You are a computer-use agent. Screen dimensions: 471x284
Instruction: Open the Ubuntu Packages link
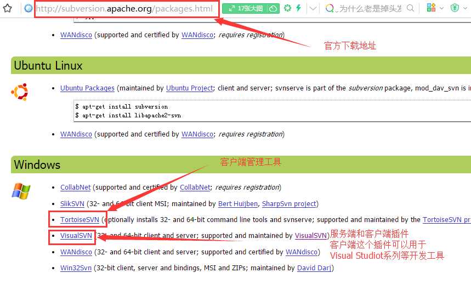click(87, 88)
